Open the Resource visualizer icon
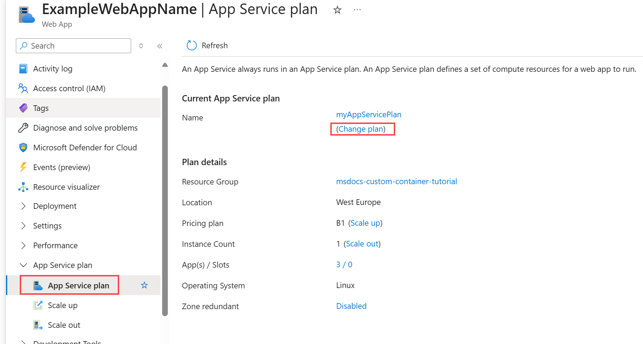The image size is (643, 344). pos(23,187)
